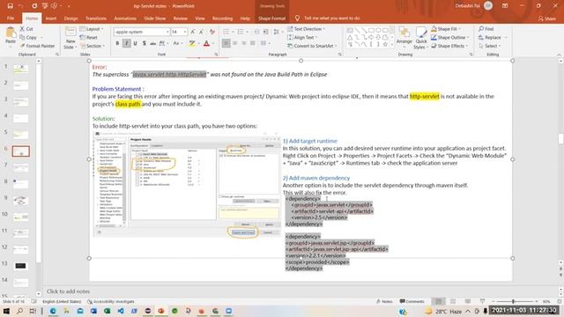Select the triangle shape in the shapes gallery

[350, 37]
